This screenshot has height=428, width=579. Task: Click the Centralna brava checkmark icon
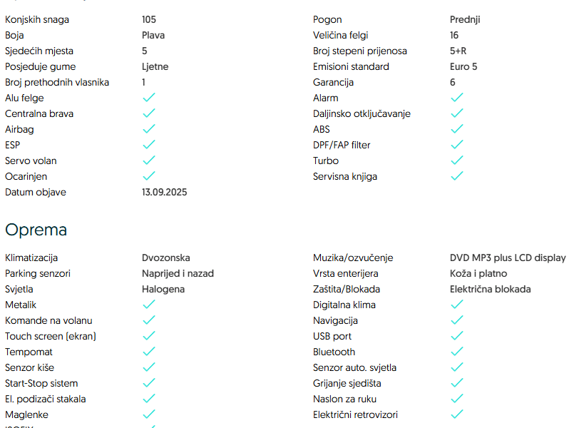(149, 113)
